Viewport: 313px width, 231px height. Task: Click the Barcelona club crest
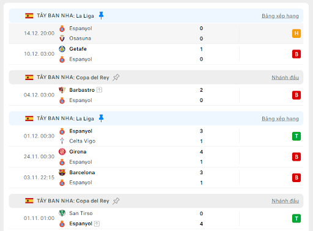(62, 172)
